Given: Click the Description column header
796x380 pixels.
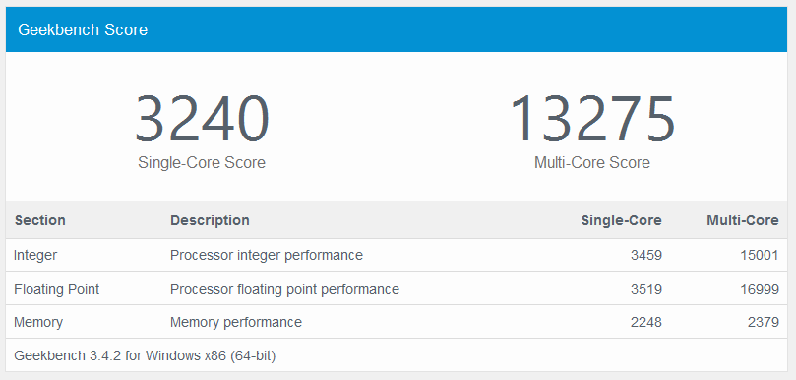Looking at the screenshot, I should coord(210,220).
